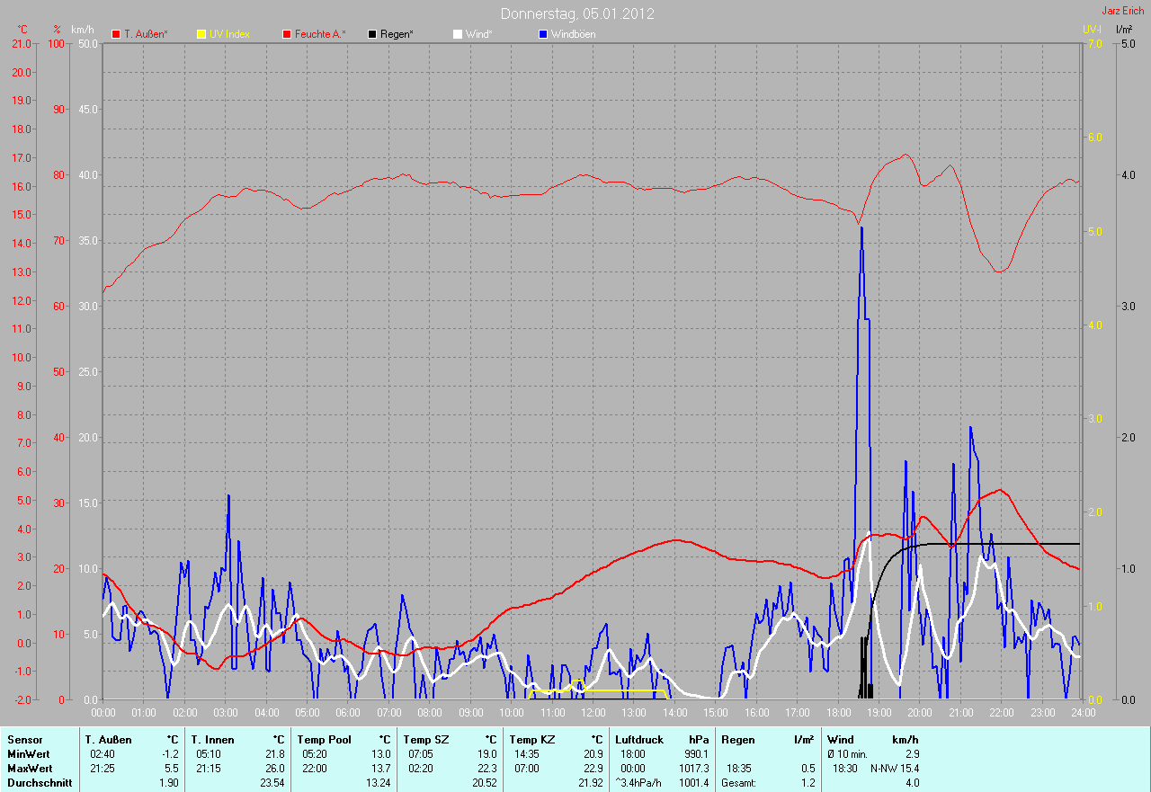This screenshot has height=792, width=1151.
Task: Click the red T. Außen legend swatch
Action: (116, 34)
